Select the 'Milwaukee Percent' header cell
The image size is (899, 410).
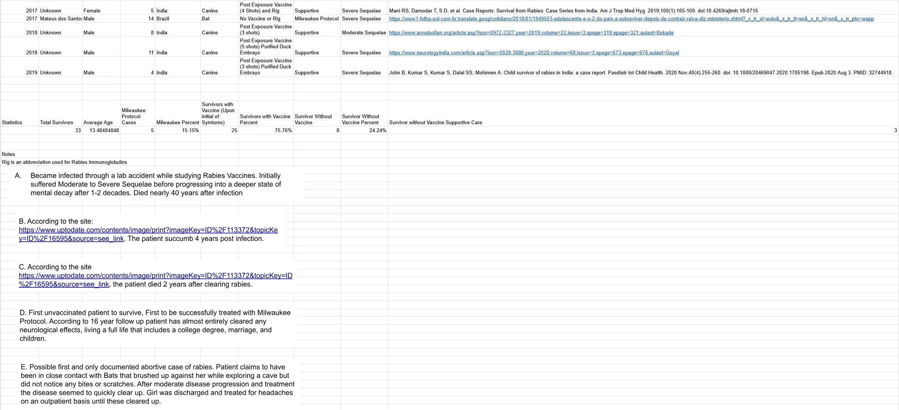pos(178,113)
